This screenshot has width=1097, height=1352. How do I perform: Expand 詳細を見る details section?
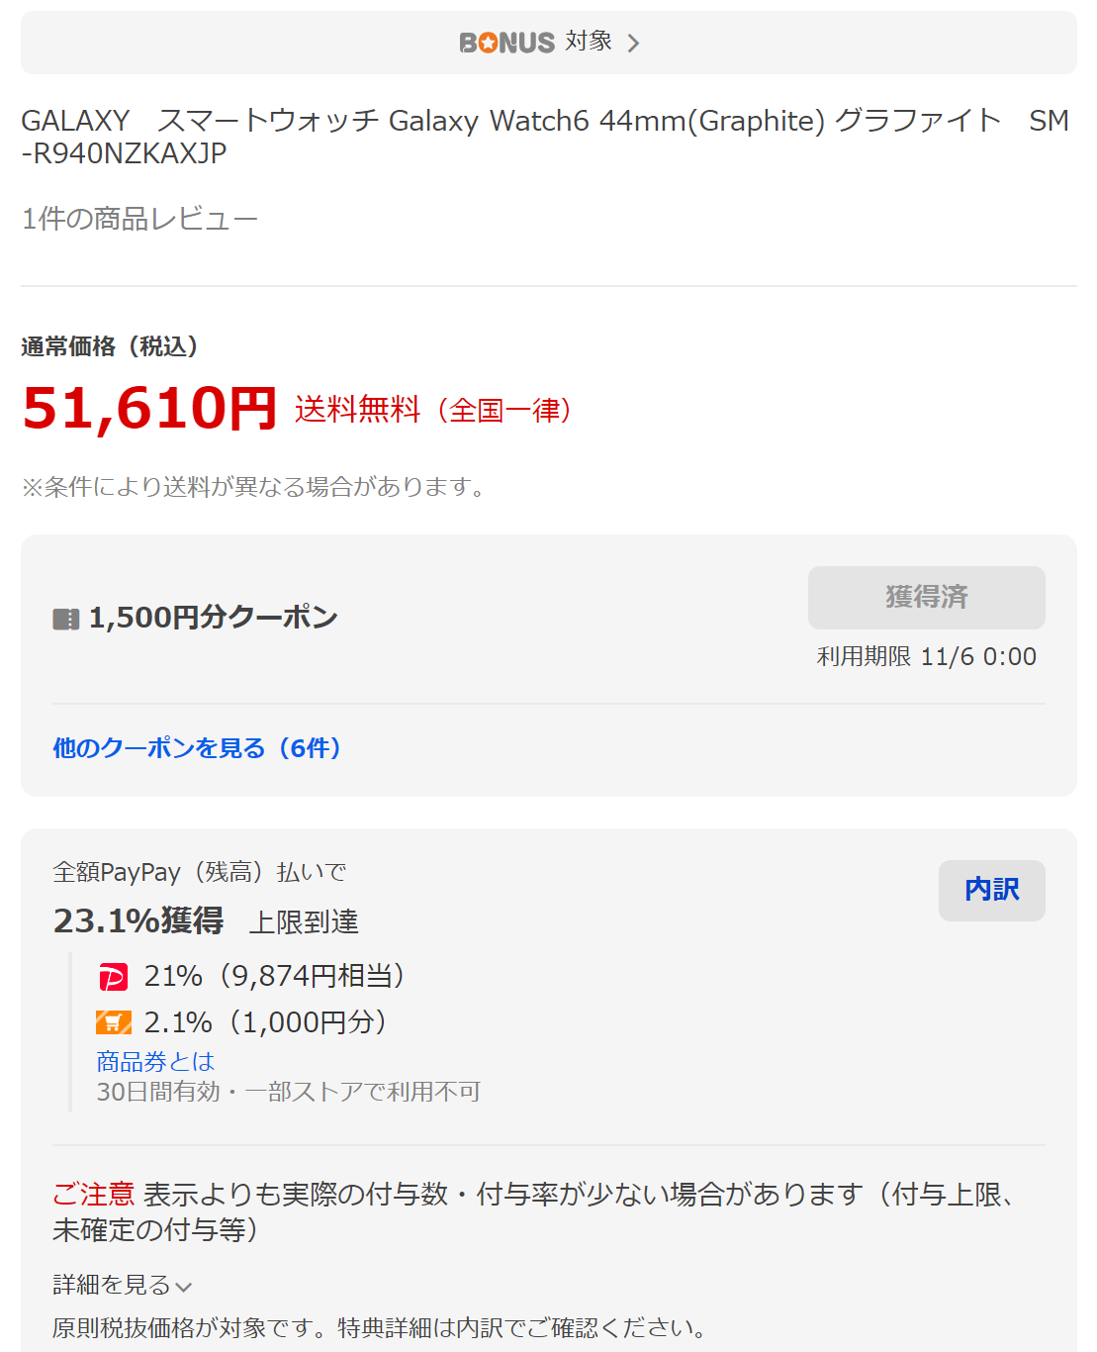click(x=112, y=1285)
